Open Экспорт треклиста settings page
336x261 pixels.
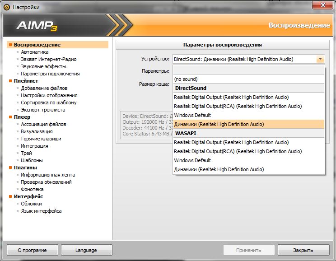[43, 110]
